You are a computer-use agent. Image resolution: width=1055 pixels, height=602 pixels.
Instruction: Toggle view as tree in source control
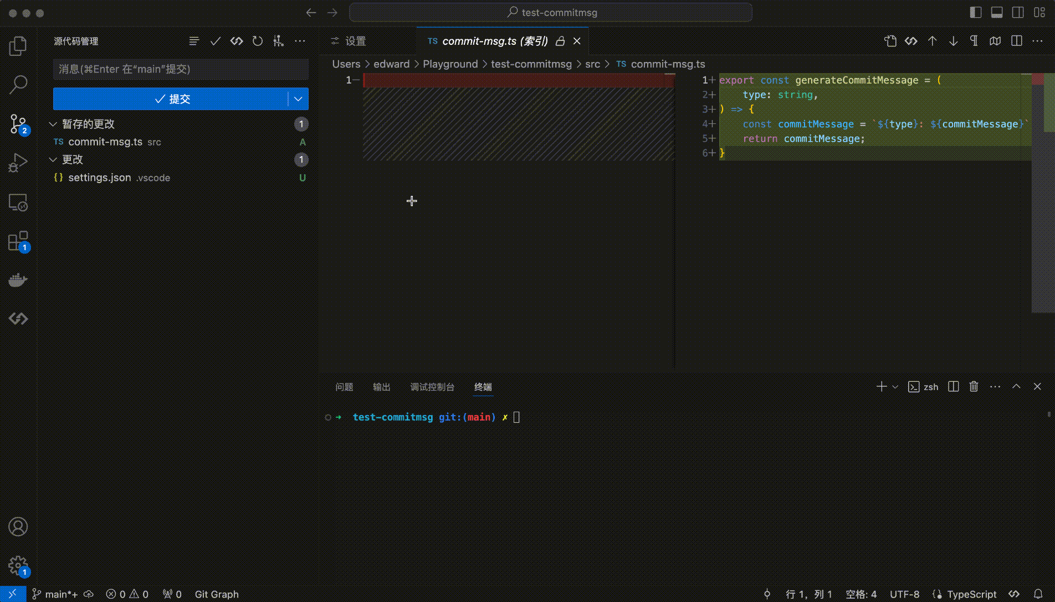tap(194, 41)
